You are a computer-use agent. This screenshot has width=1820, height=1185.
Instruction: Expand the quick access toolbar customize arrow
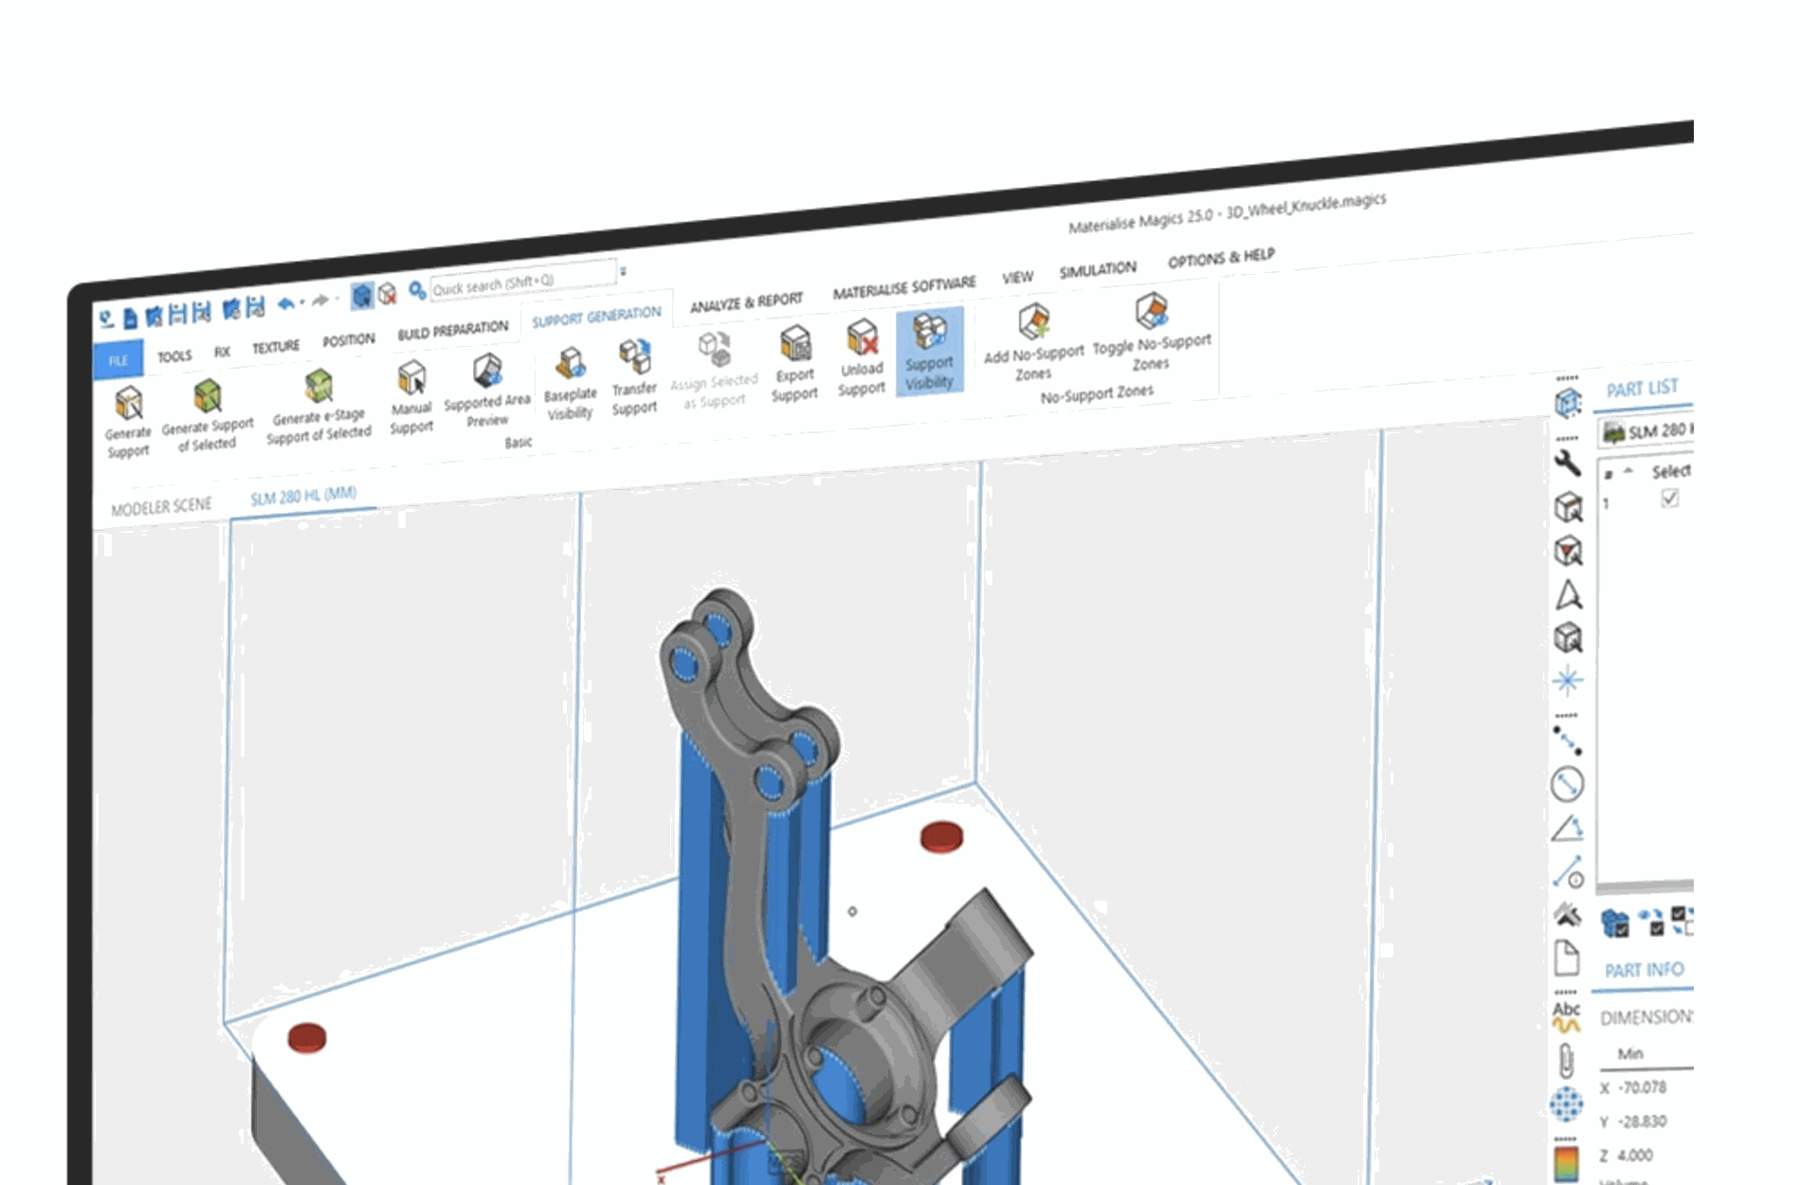pos(623,271)
